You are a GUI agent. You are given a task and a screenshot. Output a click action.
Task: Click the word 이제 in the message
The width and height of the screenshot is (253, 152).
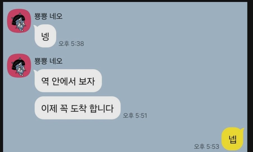[x=49, y=108]
